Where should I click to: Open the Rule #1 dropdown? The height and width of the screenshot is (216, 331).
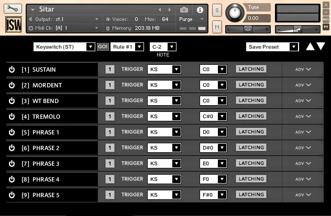[x=127, y=47]
